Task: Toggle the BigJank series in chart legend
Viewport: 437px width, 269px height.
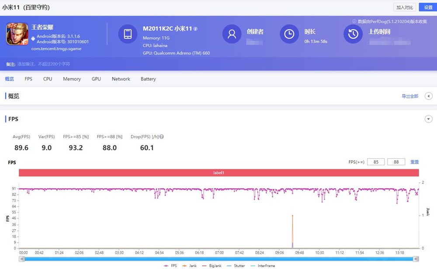Action: (212, 266)
